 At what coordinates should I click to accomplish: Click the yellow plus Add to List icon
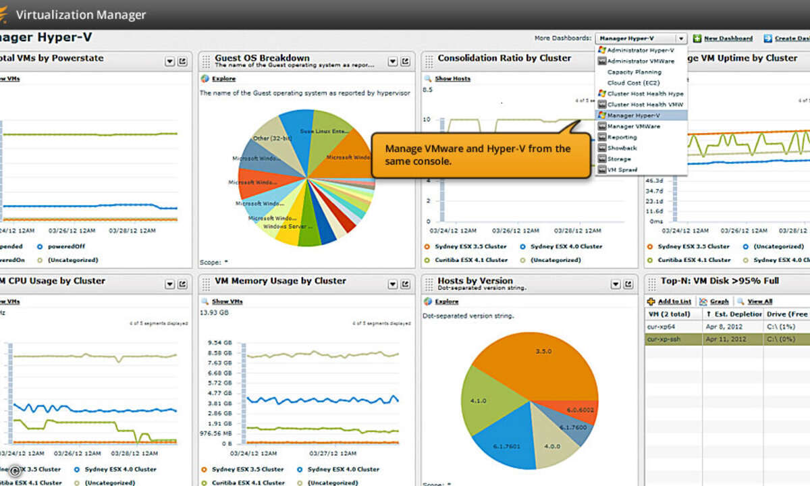click(x=651, y=302)
